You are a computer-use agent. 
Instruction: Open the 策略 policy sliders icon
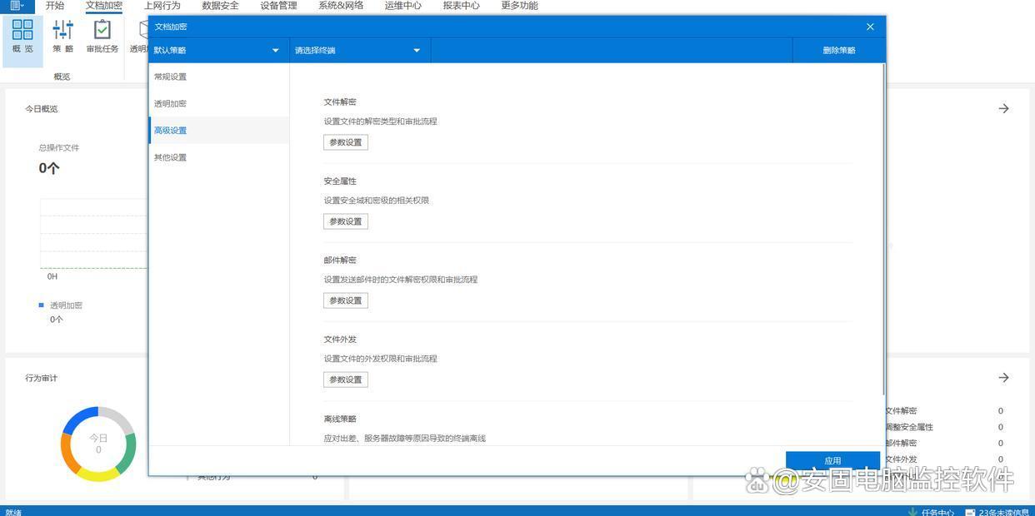(63, 31)
